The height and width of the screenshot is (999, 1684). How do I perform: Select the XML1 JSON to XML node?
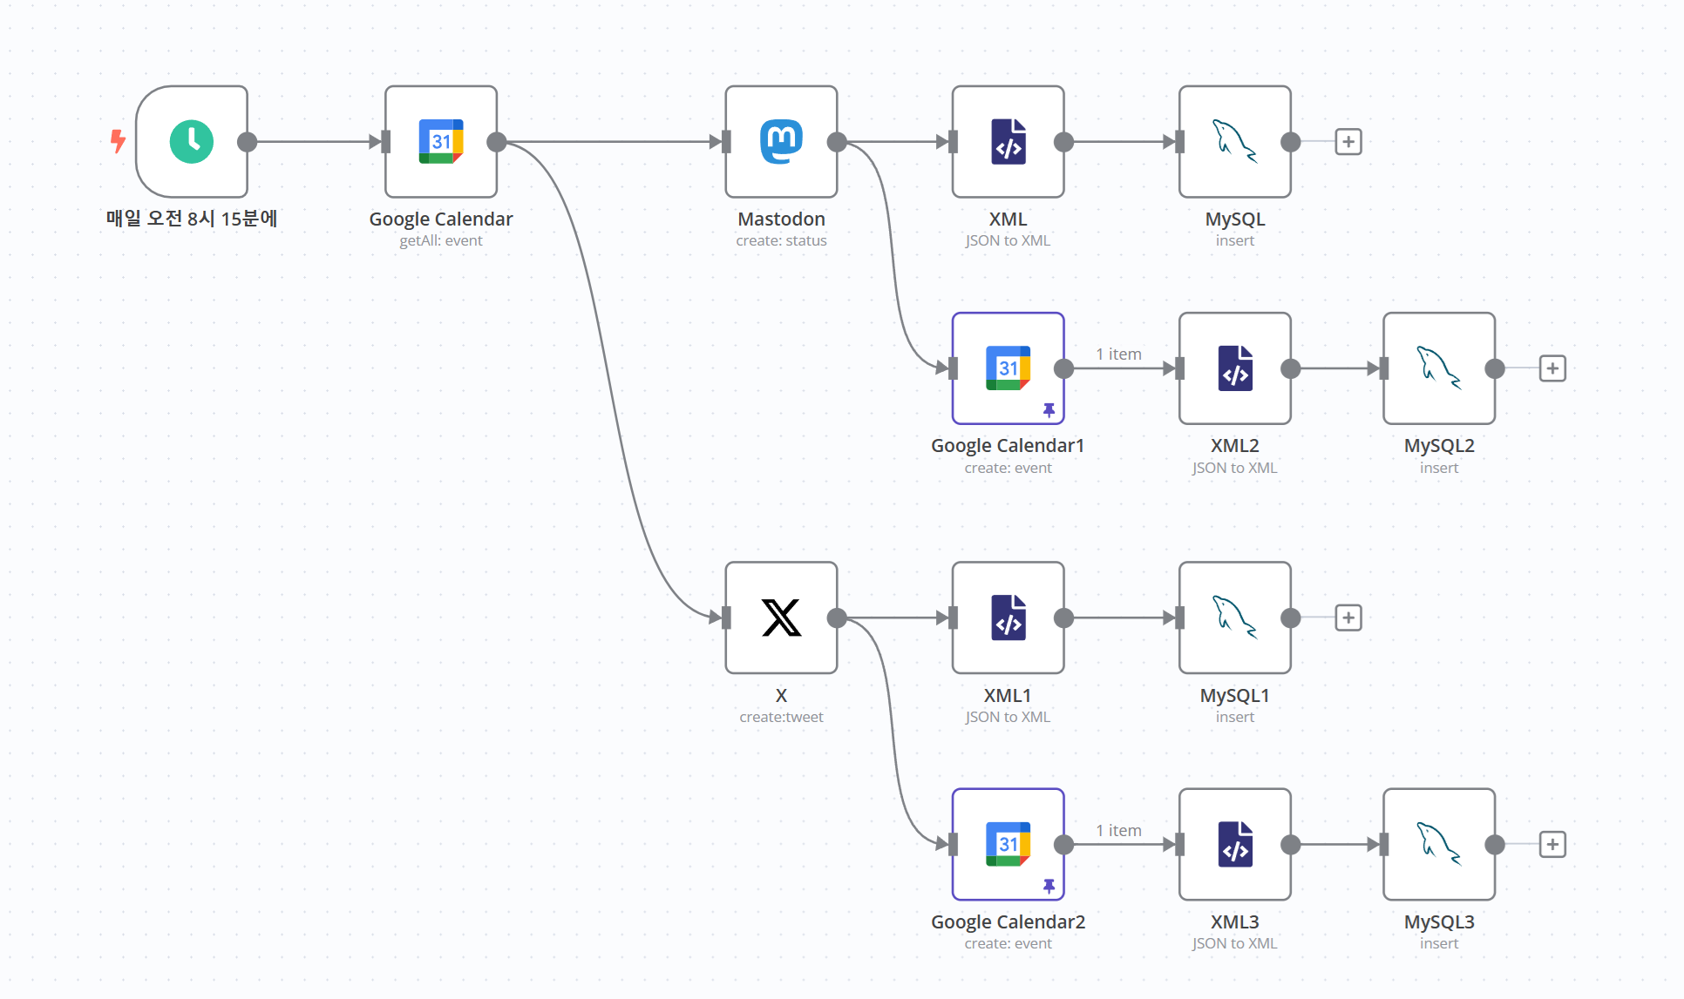(1008, 618)
